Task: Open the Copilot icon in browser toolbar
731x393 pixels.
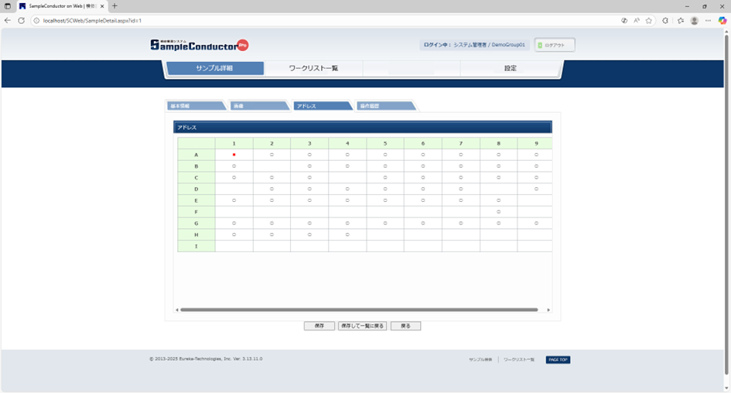Action: click(722, 20)
